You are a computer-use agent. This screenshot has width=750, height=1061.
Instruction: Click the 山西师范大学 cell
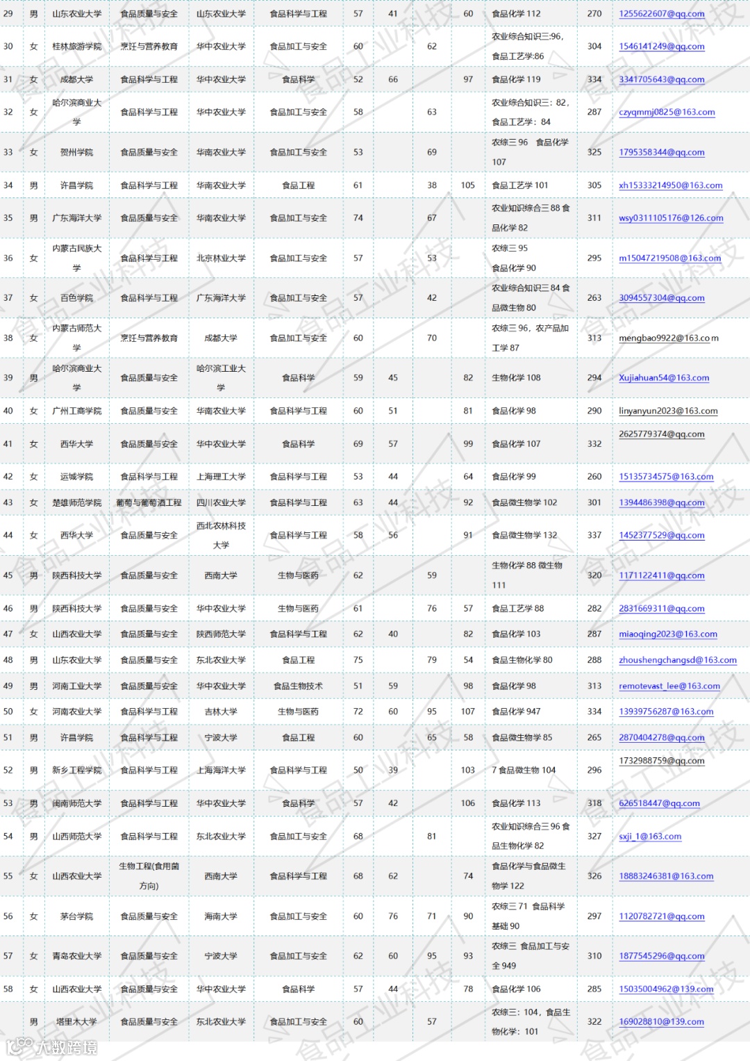76,837
